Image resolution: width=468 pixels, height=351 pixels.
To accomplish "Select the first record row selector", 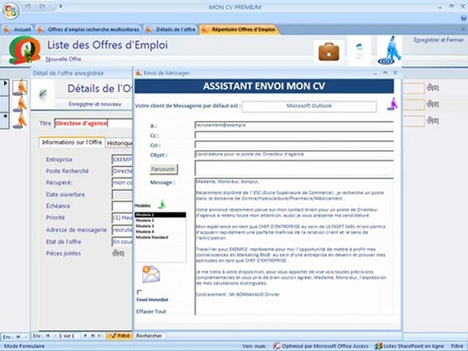I will [5, 87].
